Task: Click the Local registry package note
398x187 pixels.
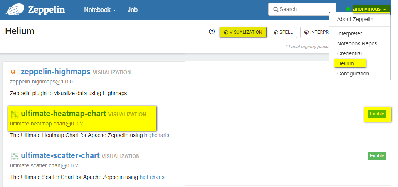Action: [x=307, y=47]
